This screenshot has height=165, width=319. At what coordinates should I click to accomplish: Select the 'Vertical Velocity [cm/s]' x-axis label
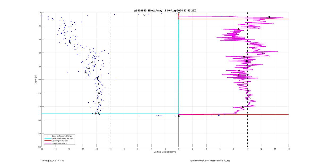pyautogui.click(x=165, y=152)
